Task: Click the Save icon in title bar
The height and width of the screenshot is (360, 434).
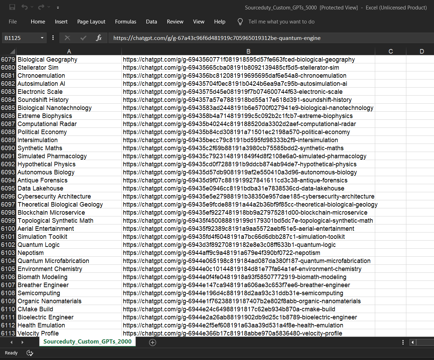Action: pos(12,7)
